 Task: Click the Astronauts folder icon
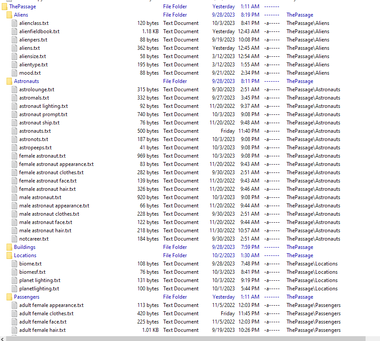coord(9,81)
